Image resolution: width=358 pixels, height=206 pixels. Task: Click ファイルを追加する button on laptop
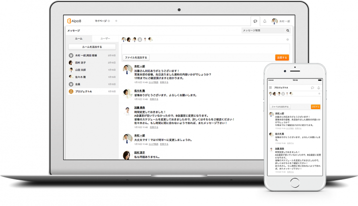[x=136, y=58]
